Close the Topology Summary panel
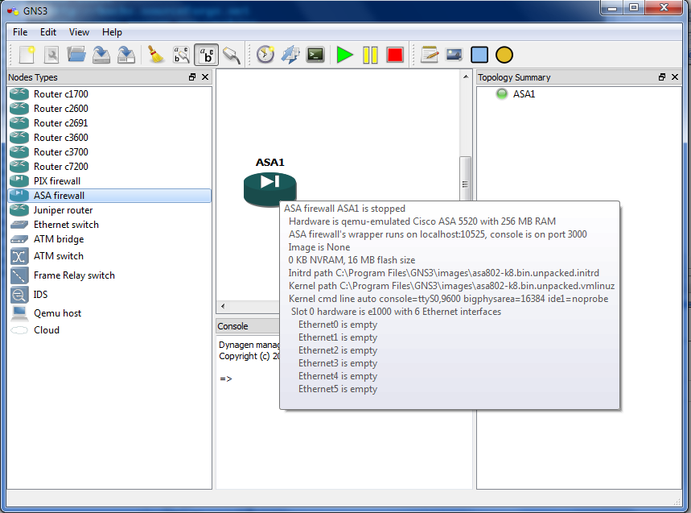 click(675, 77)
